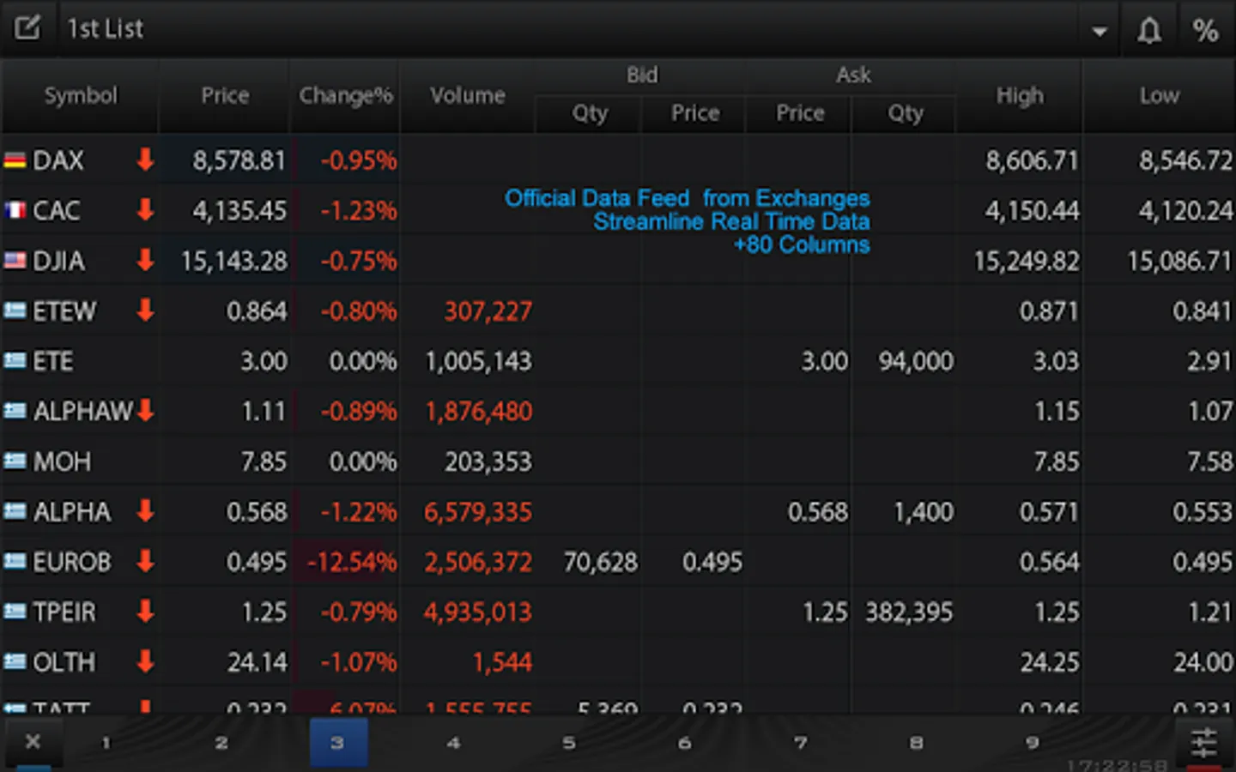Select the ETE symbol row

click(618, 361)
